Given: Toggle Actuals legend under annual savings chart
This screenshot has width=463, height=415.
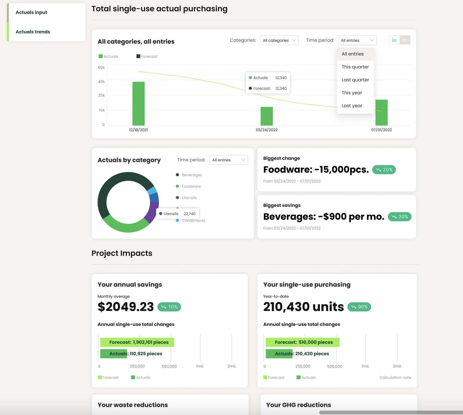Looking at the screenshot, I should click(141, 378).
